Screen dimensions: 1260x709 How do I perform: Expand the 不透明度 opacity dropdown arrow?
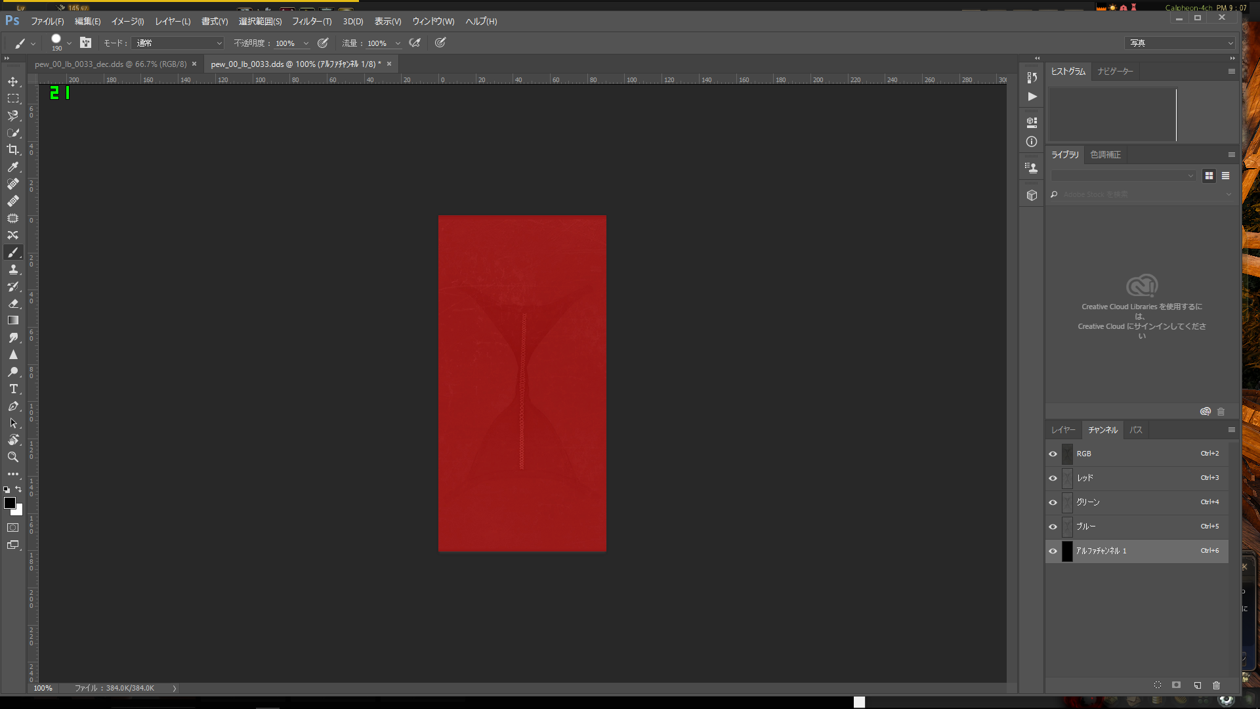click(306, 43)
